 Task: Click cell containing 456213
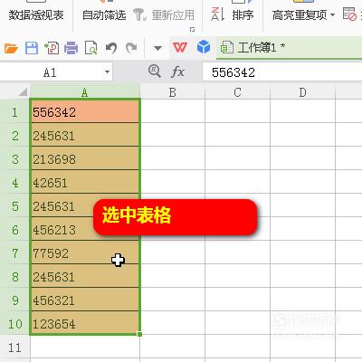tap(85, 230)
